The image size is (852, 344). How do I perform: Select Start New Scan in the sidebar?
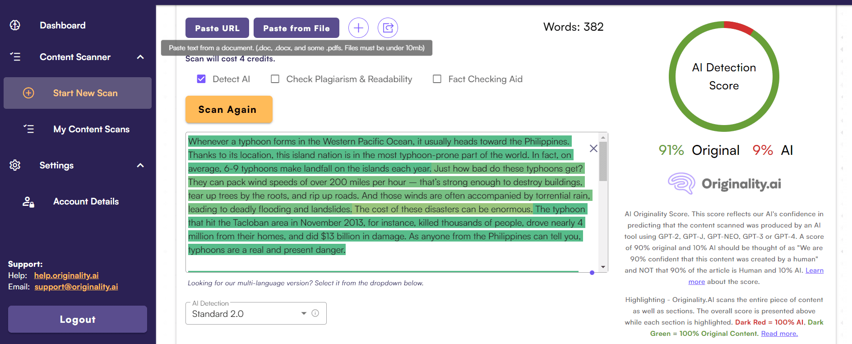pyautogui.click(x=85, y=93)
